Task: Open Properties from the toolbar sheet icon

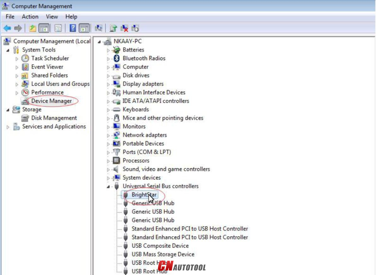Action: pyautogui.click(x=58, y=28)
